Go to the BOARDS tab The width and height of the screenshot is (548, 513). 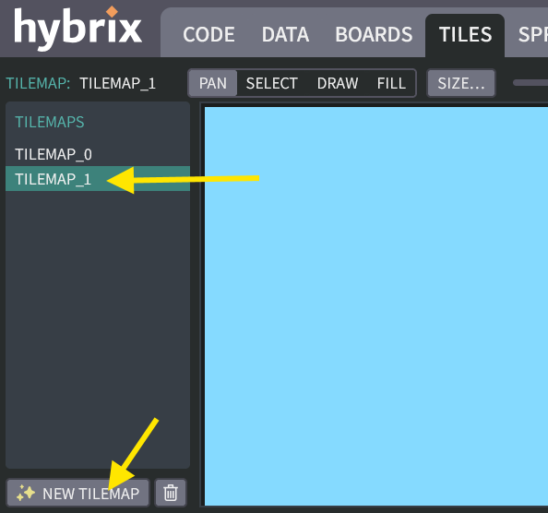pos(374,34)
